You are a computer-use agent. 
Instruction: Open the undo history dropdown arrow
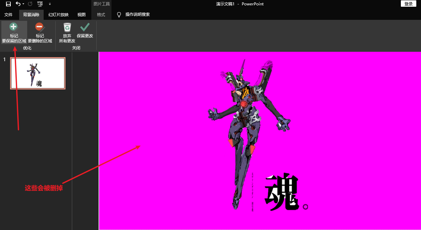(x=23, y=4)
